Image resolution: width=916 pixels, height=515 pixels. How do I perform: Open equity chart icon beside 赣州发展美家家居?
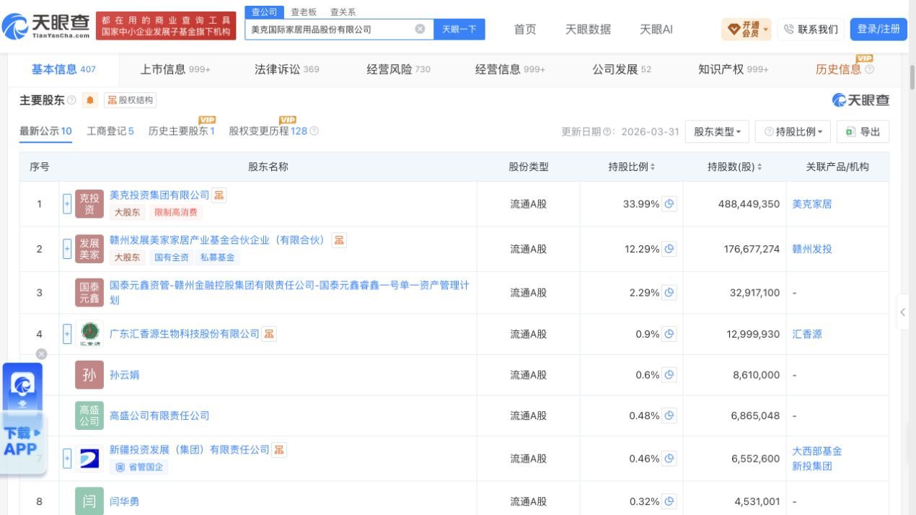(339, 240)
